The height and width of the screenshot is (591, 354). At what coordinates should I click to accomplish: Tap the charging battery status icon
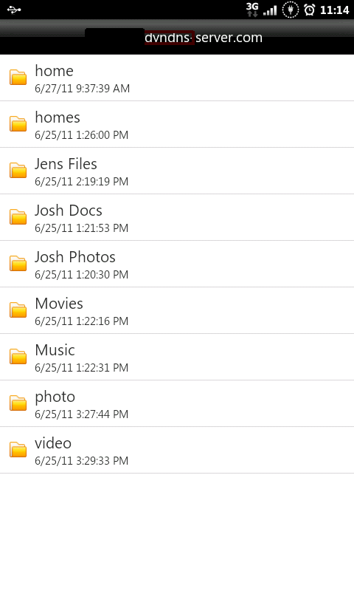point(290,10)
